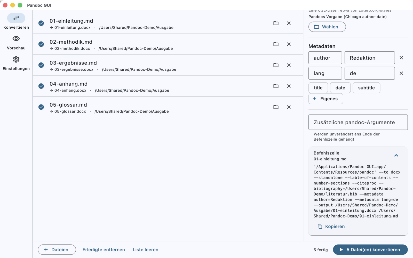This screenshot has height=258, width=413.
Task: Add the date metadata chip
Action: pos(340,88)
